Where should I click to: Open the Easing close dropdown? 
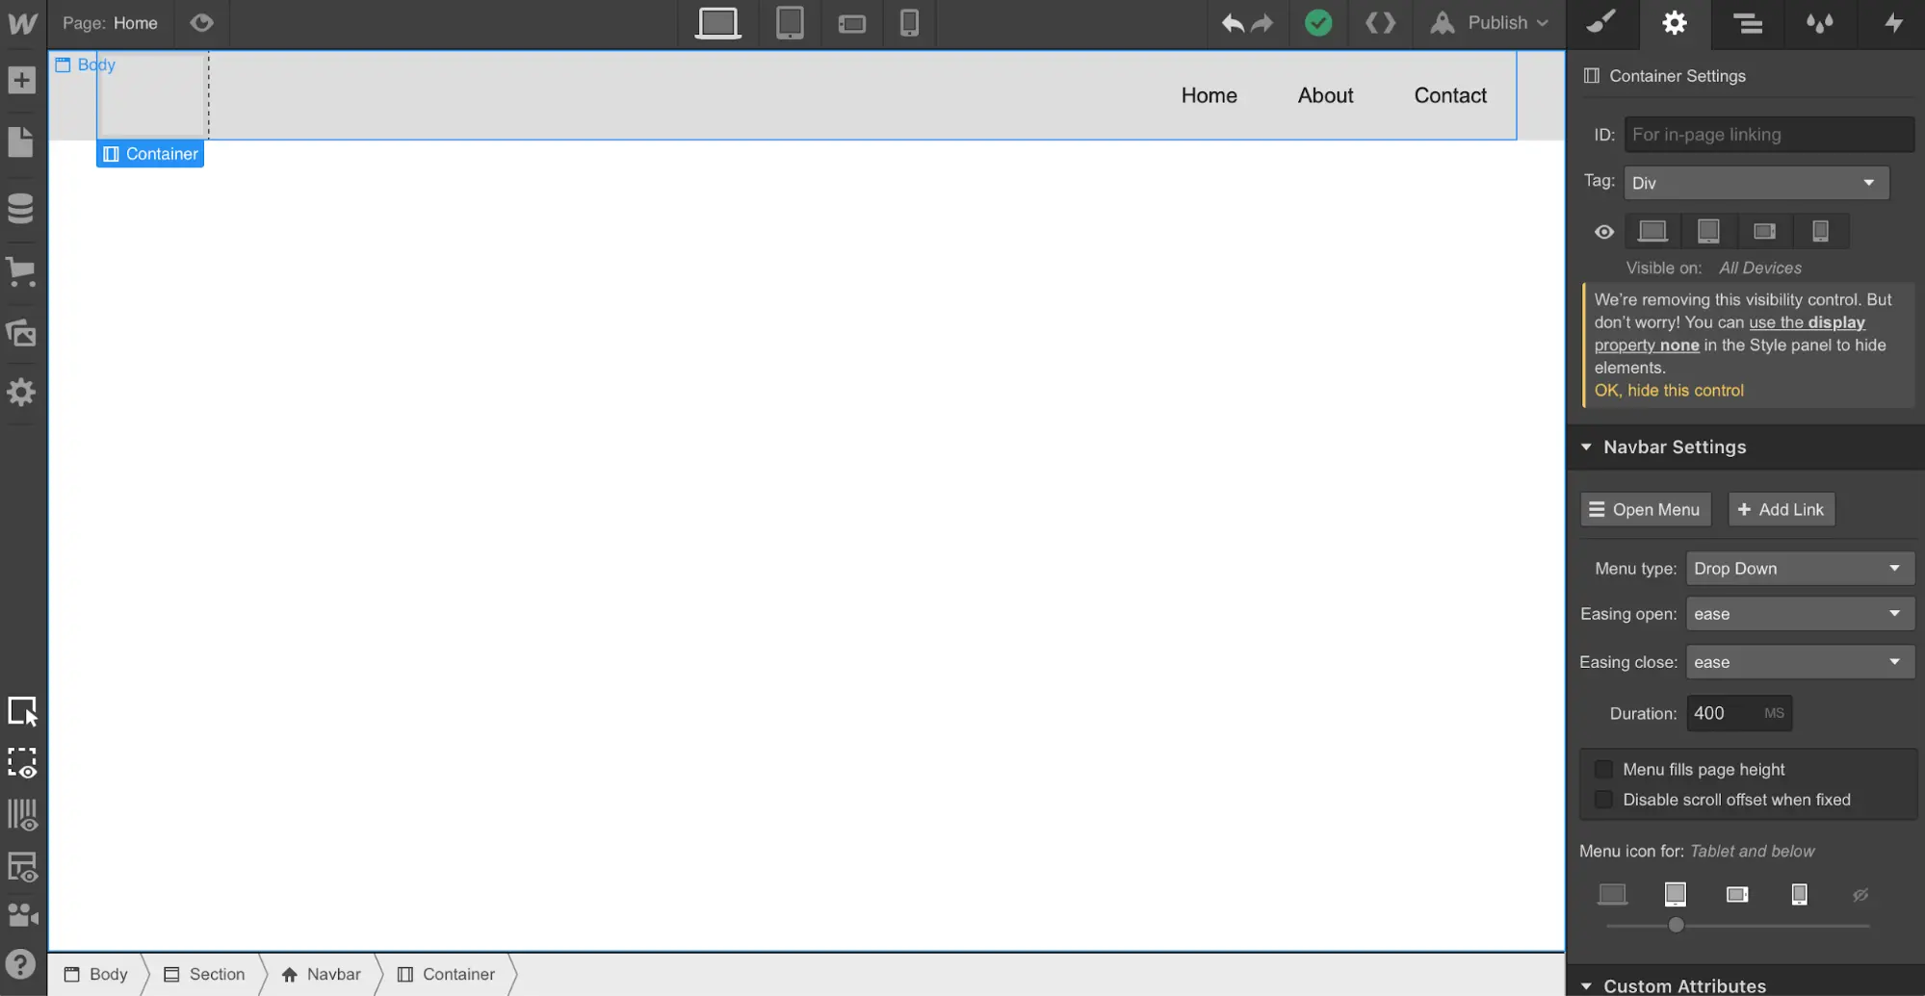[1799, 662]
